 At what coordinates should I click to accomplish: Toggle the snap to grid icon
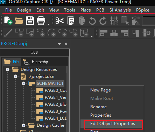pyautogui.click(x=114, y=21)
